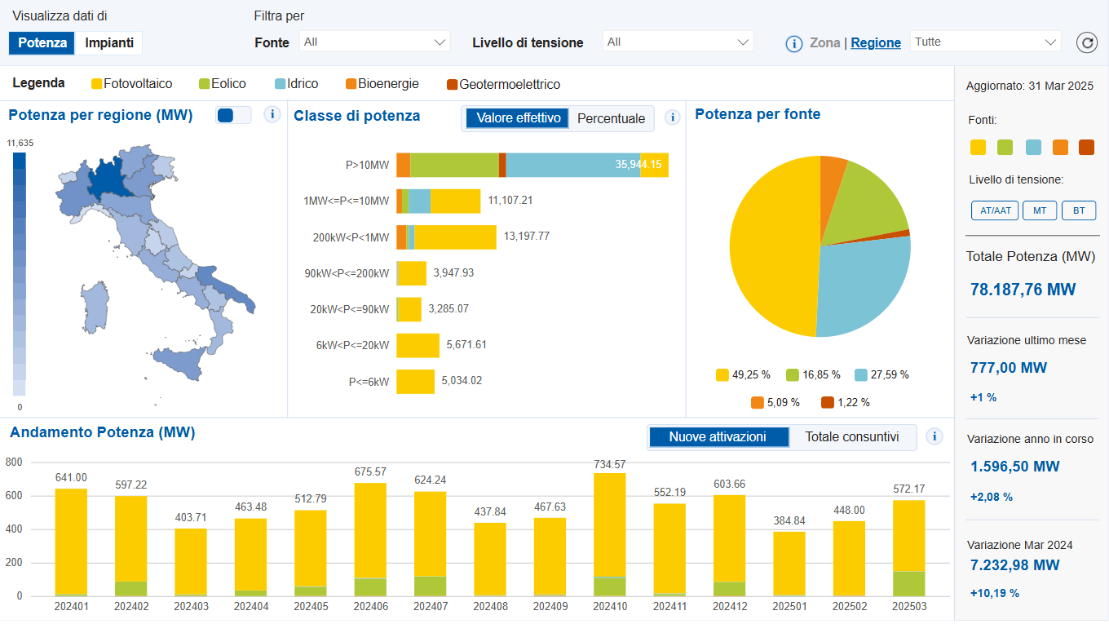Click green Eolico swatch under Fonti
The width and height of the screenshot is (1109, 624).
(1005, 147)
